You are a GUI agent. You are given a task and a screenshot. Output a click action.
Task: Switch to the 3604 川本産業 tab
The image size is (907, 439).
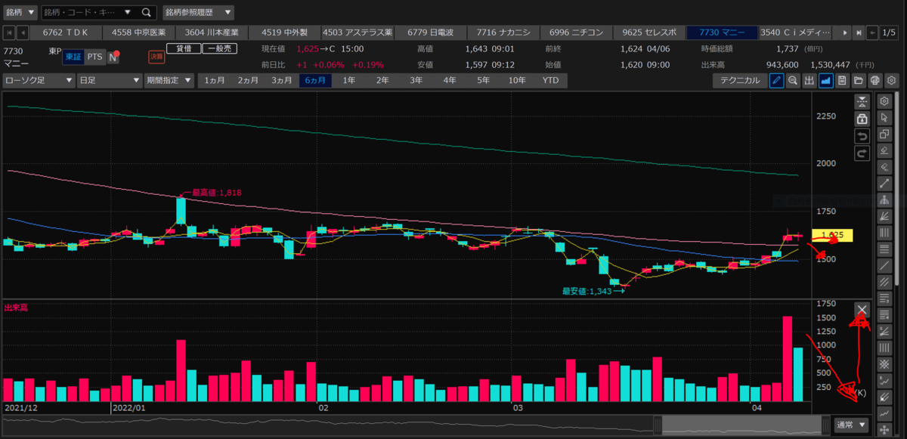tap(212, 32)
